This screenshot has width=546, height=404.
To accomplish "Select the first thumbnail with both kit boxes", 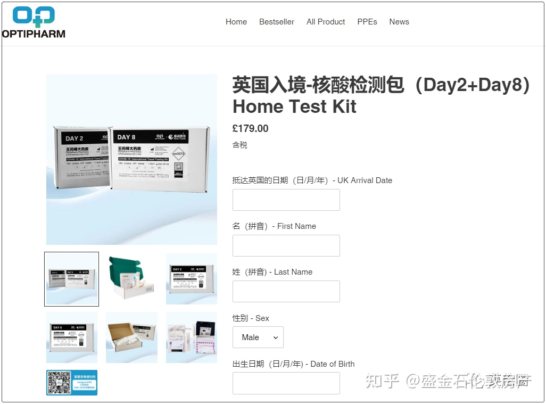I will (72, 279).
